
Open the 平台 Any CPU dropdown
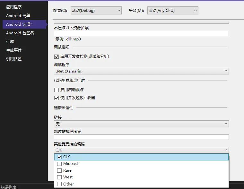pos(173,10)
